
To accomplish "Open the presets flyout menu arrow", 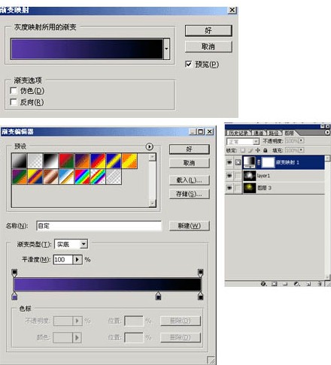I will tap(150, 146).
